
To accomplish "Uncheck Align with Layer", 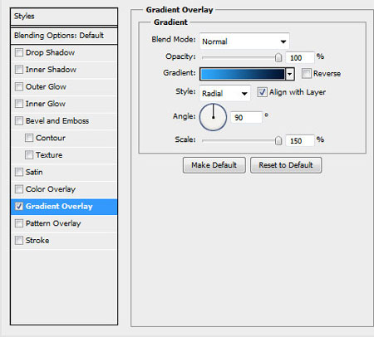I will point(262,92).
